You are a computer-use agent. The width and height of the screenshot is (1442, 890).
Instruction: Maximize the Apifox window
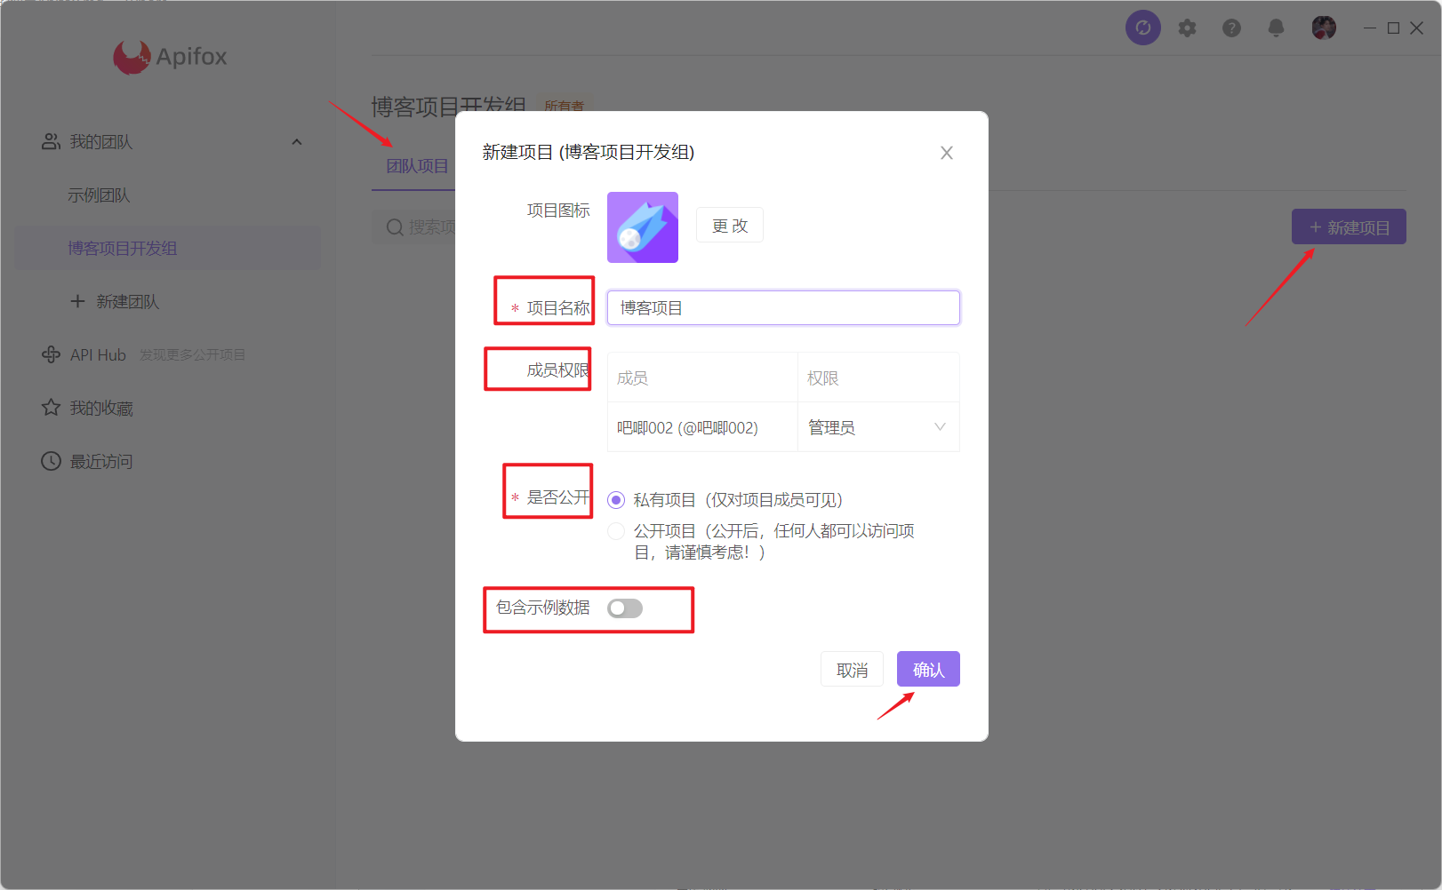(1393, 28)
